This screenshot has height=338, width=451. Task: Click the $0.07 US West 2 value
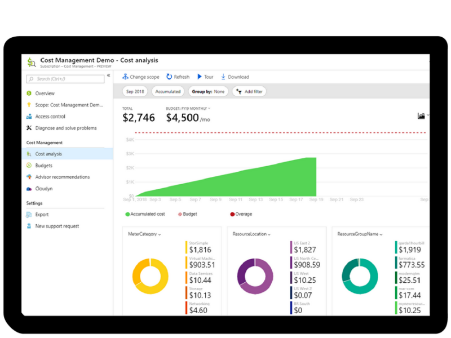[303, 295]
